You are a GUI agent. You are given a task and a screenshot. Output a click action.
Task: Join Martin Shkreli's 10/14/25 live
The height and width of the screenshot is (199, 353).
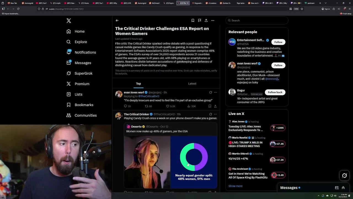pos(277,160)
